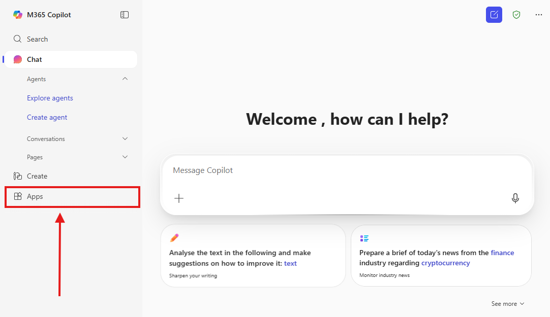The height and width of the screenshot is (317, 550).
Task: Collapse the sidebar with the panel icon
Action: 125,15
